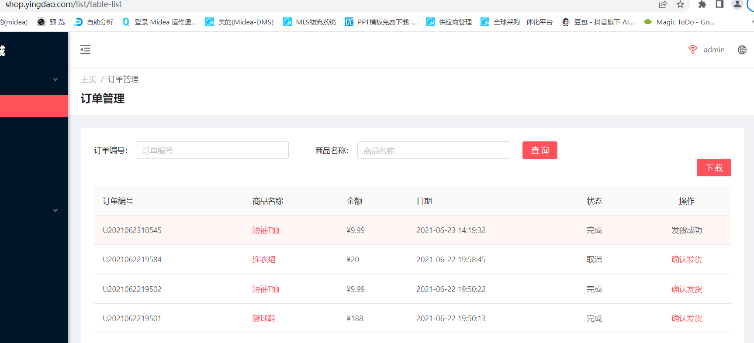Click the share page icon in the address bar
Viewport: 754px width, 343px height.
663,4
